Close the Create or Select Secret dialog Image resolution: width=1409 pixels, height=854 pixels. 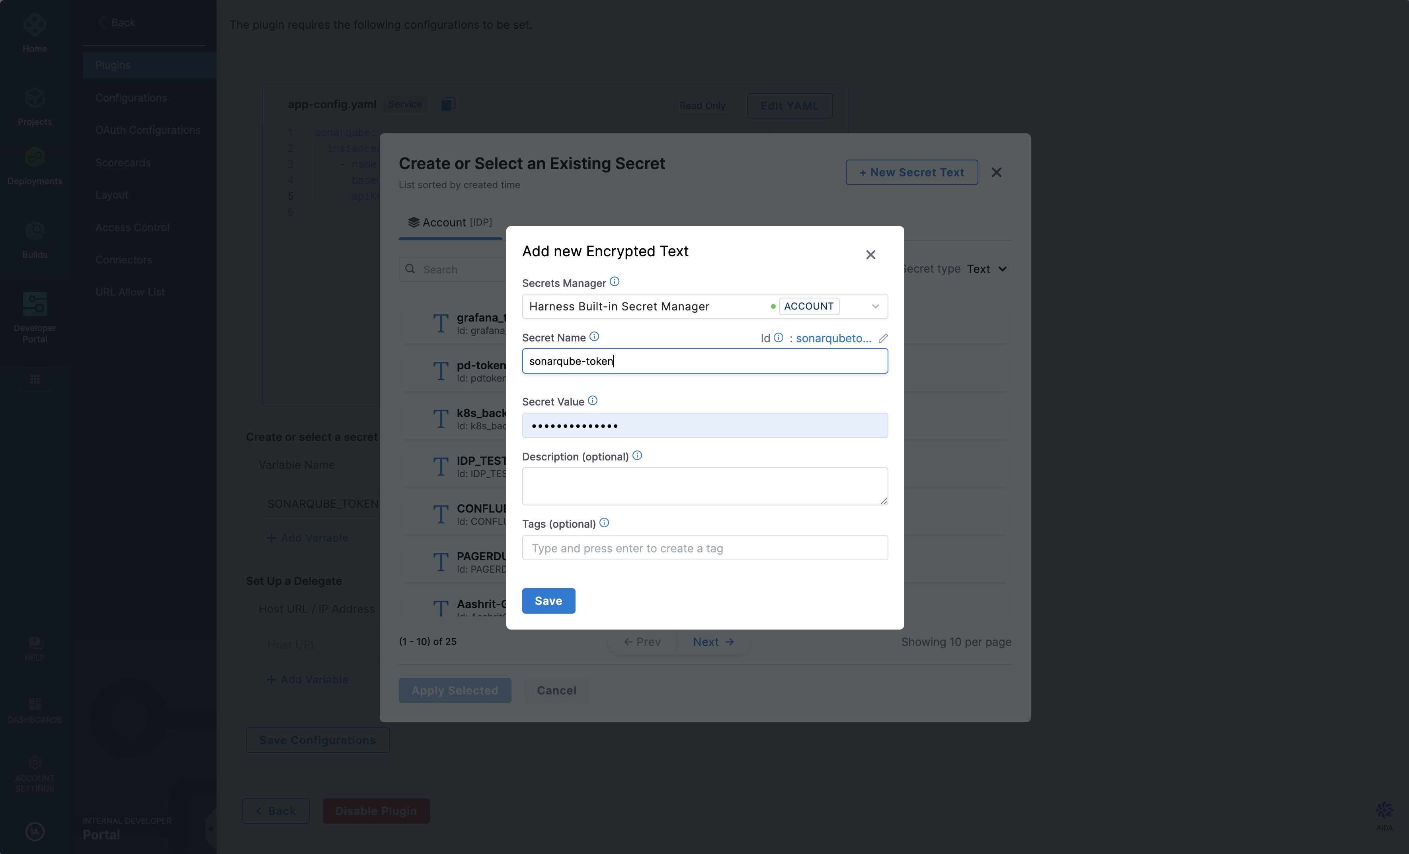pos(996,172)
